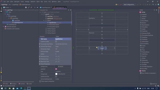Expand the Preferred Size property
Viewport: 160px width, 90px height.
[x=40, y=59]
